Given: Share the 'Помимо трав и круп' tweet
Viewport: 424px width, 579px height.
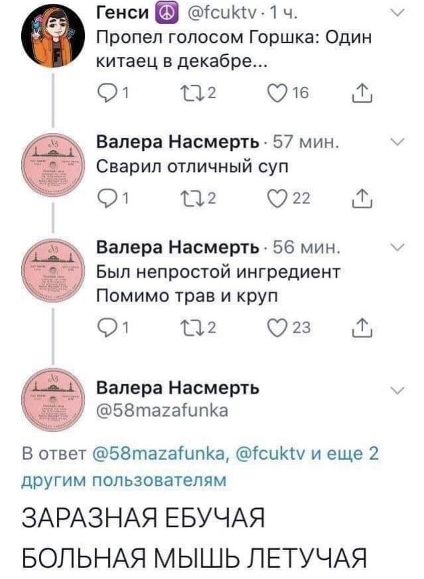Looking at the screenshot, I should [362, 328].
